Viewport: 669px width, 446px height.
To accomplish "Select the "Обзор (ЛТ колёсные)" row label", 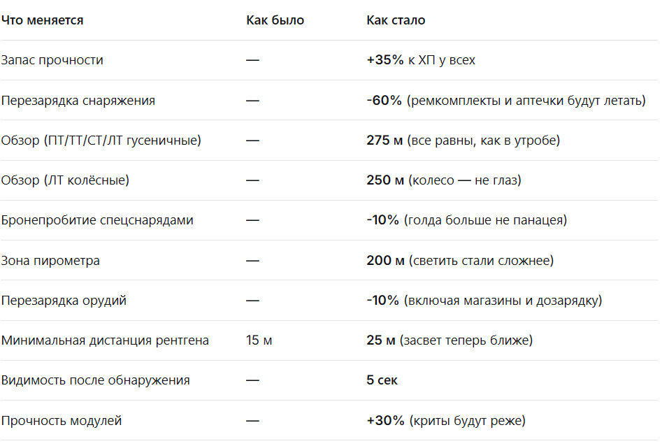I will click(64, 180).
